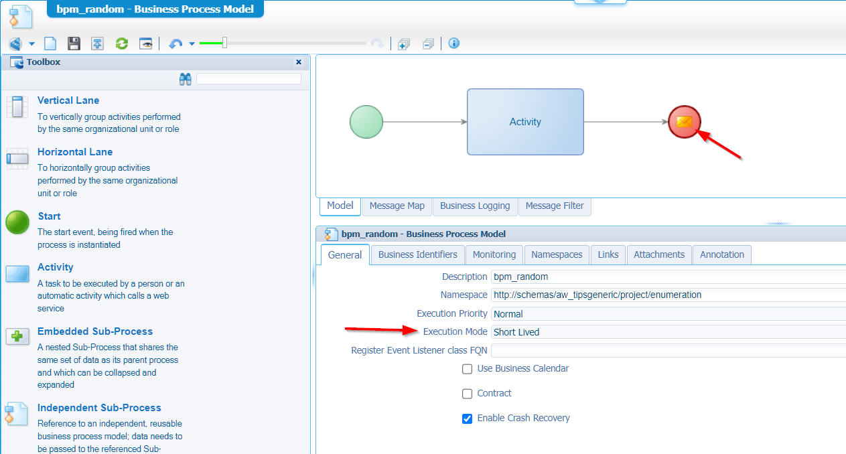Uncheck Enable Crash Recovery

point(468,419)
